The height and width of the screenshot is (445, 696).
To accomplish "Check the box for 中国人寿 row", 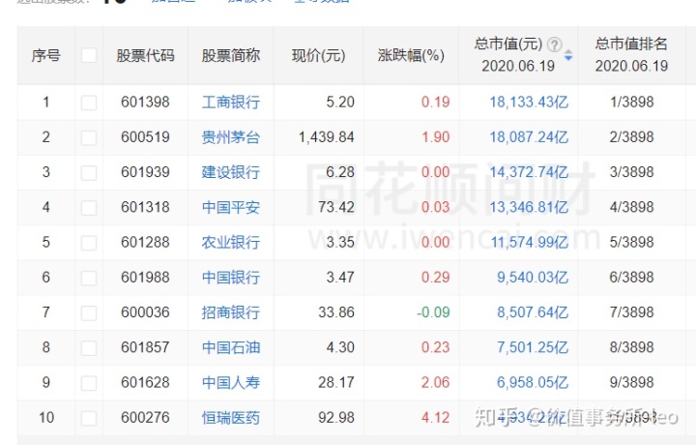I will tap(89, 383).
